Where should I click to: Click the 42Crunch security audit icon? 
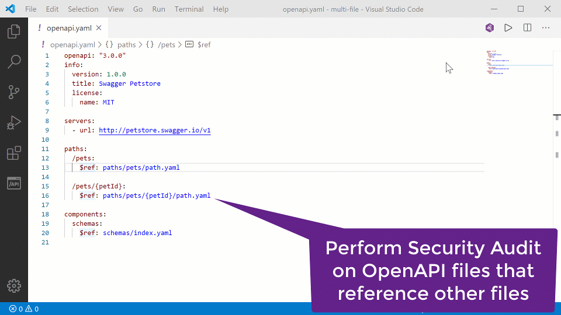pos(490,27)
